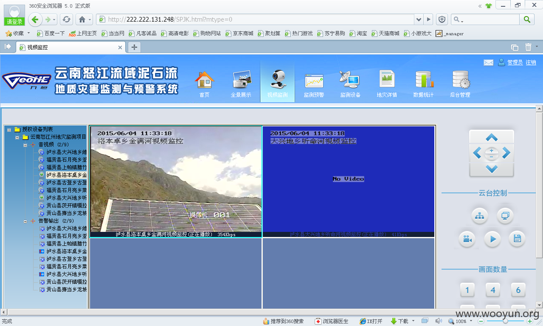
Task: Select the 洛本卓乡金满河 live video pane
Action: click(x=176, y=181)
